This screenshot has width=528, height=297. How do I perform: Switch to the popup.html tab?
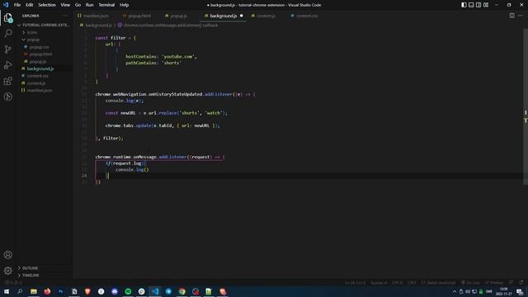point(137,16)
